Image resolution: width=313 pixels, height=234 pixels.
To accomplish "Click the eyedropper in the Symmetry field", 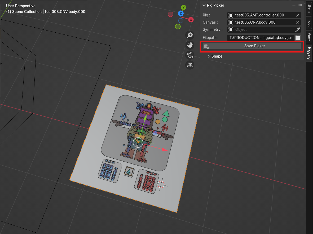I will tap(298, 29).
